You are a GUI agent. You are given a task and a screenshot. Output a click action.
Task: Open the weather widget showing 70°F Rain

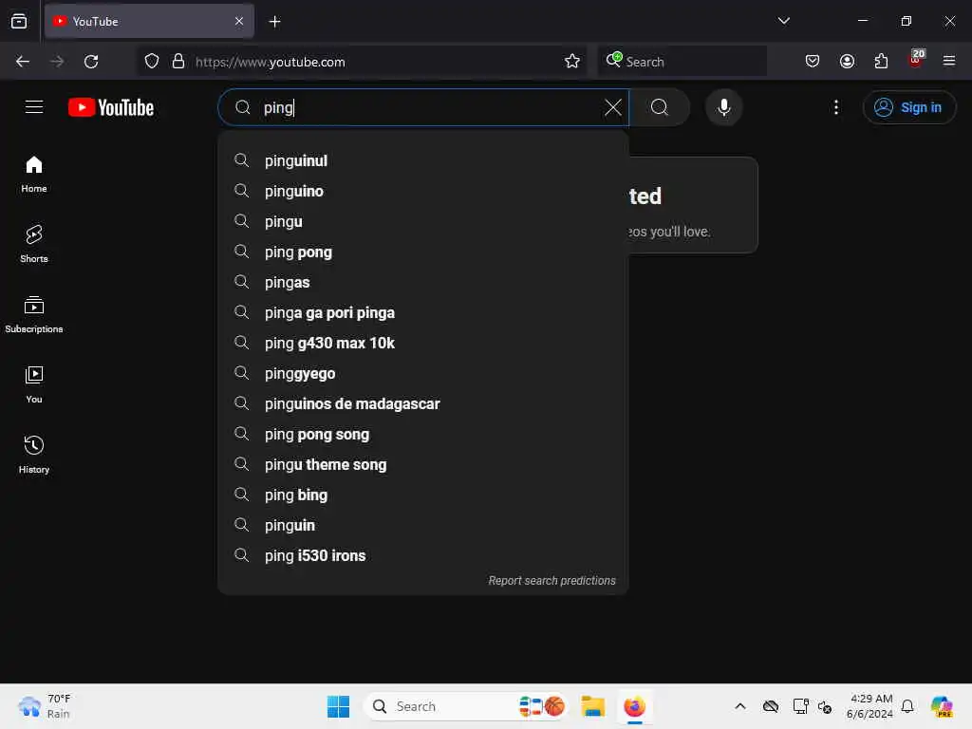pyautogui.click(x=45, y=706)
